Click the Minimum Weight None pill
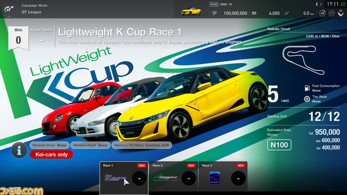347x195 pixels. tap(91, 145)
